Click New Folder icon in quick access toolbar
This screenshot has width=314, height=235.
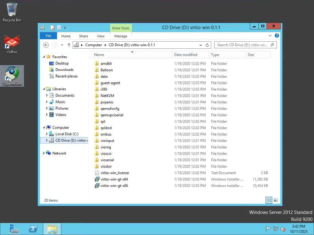pyautogui.click(x=59, y=28)
